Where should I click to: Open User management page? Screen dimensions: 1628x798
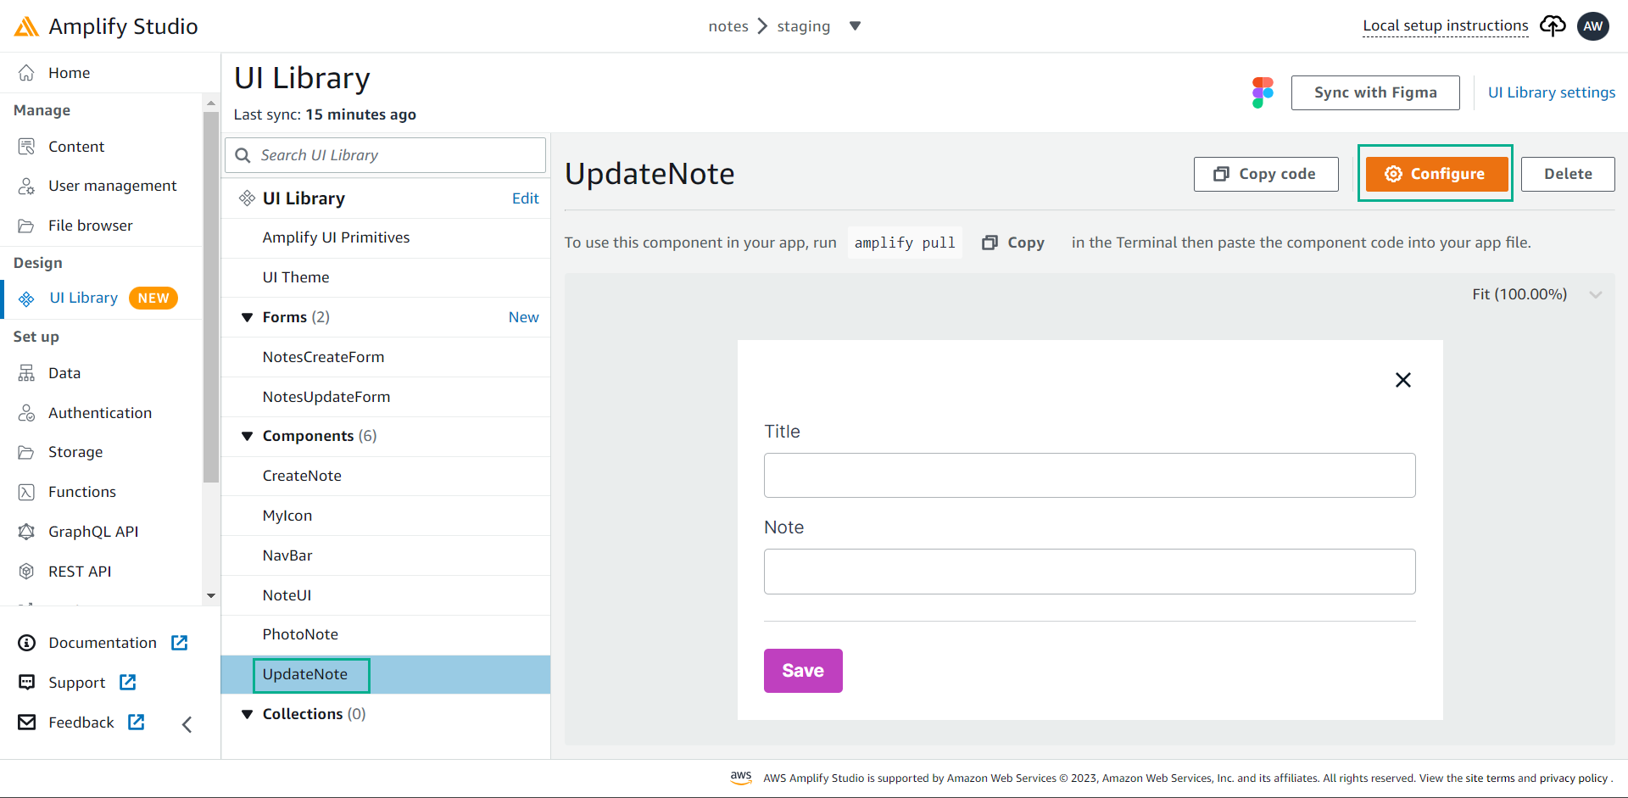pos(113,186)
